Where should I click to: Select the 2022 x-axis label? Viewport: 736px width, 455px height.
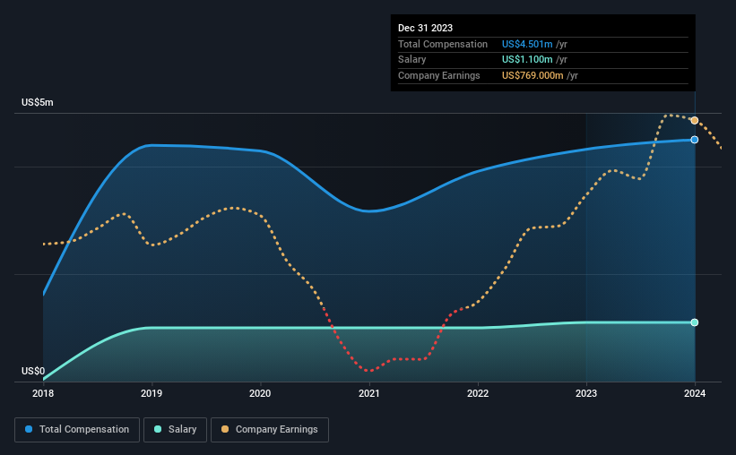click(x=478, y=393)
